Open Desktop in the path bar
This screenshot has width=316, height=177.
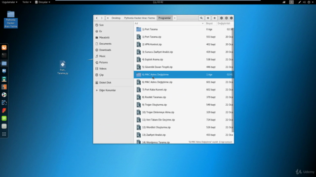tap(116, 18)
